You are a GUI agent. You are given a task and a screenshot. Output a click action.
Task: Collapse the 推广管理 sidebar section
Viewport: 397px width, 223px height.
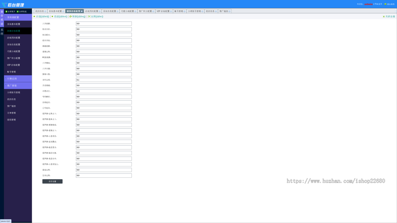(18, 86)
